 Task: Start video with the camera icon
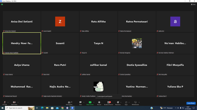(14, 103)
